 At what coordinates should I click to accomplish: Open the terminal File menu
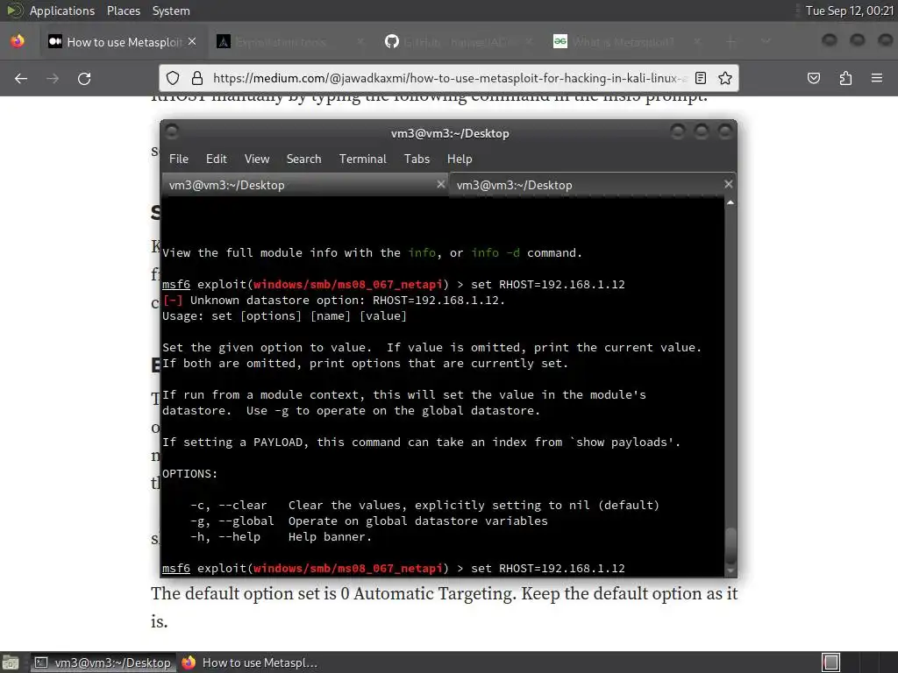tap(179, 159)
